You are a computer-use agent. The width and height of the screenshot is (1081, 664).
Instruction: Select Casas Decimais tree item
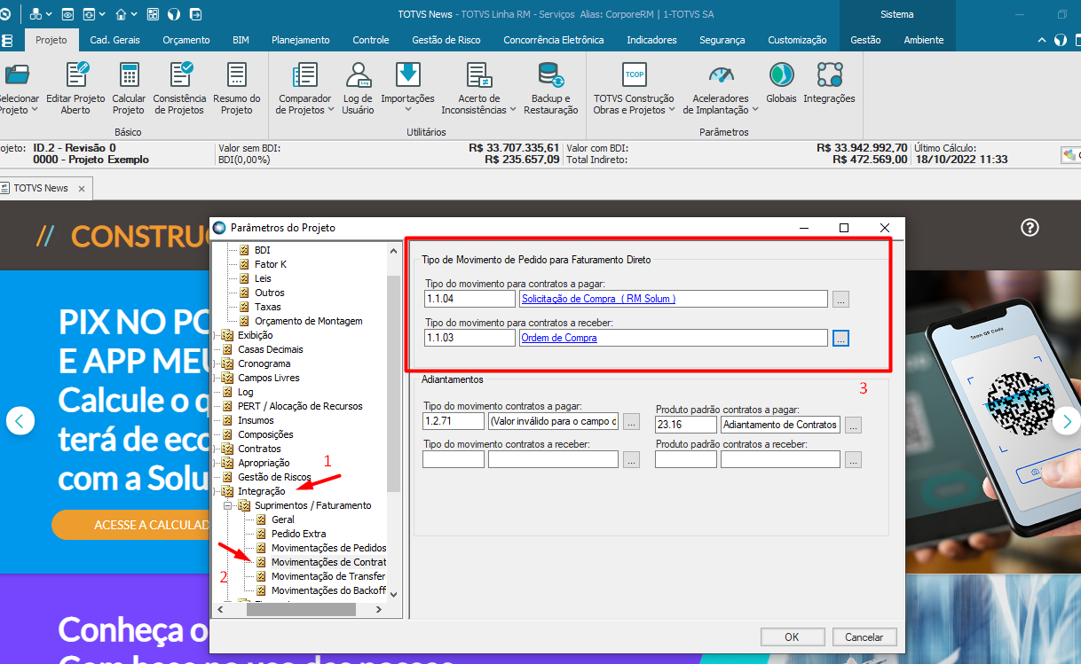point(270,349)
